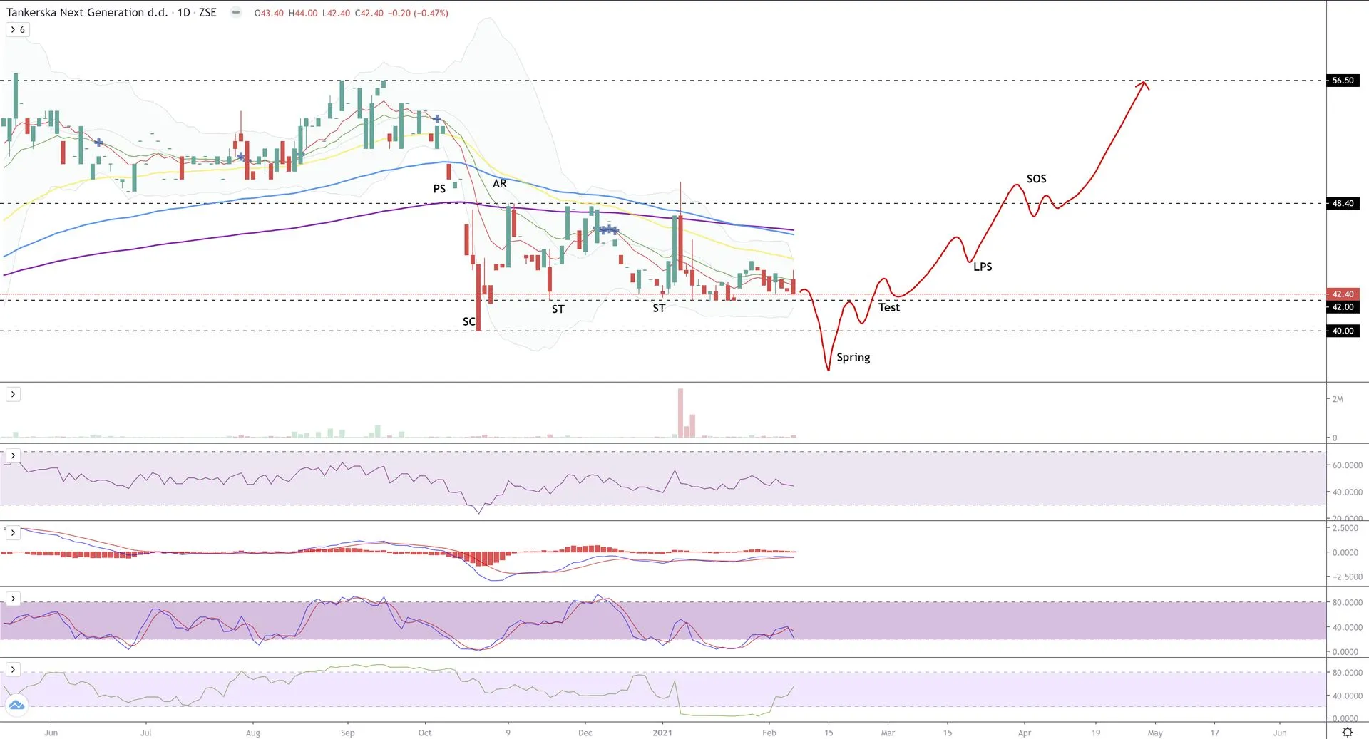Expand the volume pane legend
This screenshot has width=1369, height=739.
[x=13, y=394]
